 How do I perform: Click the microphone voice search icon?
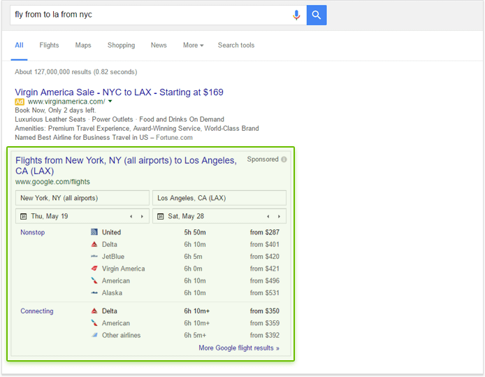296,15
